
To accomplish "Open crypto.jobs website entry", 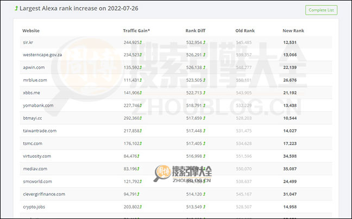I will [34, 207].
